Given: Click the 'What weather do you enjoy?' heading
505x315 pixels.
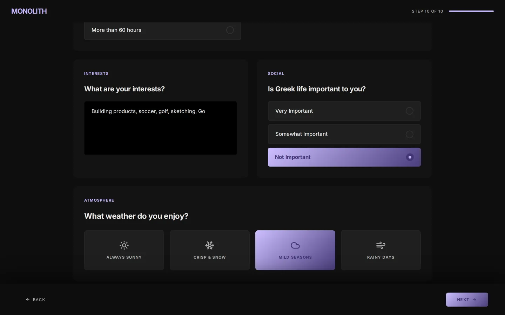Looking at the screenshot, I should [136, 216].
